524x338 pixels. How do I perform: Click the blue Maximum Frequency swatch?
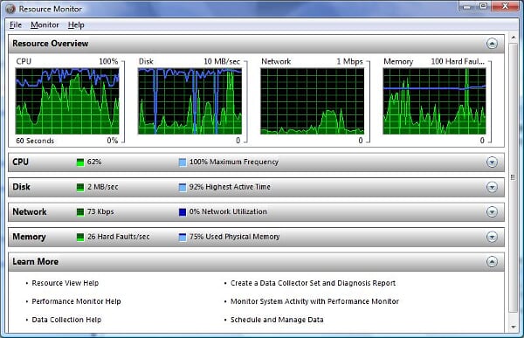(x=183, y=162)
